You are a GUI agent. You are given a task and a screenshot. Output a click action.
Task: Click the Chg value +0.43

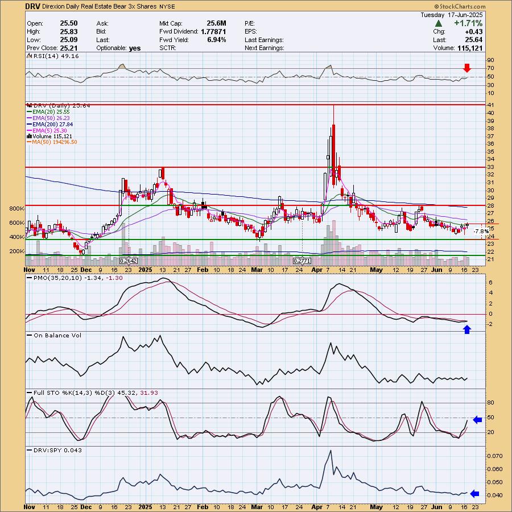473,32
